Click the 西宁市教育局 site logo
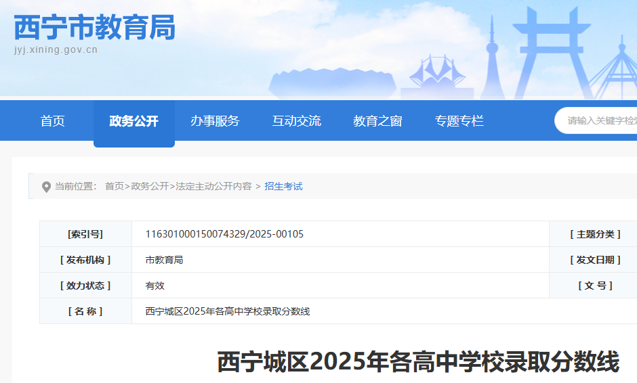Screen dimensions: 637x383 point(94,28)
